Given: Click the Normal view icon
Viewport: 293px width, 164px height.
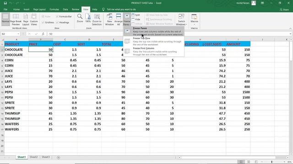Looking at the screenshot, I should (x=5, y=19).
